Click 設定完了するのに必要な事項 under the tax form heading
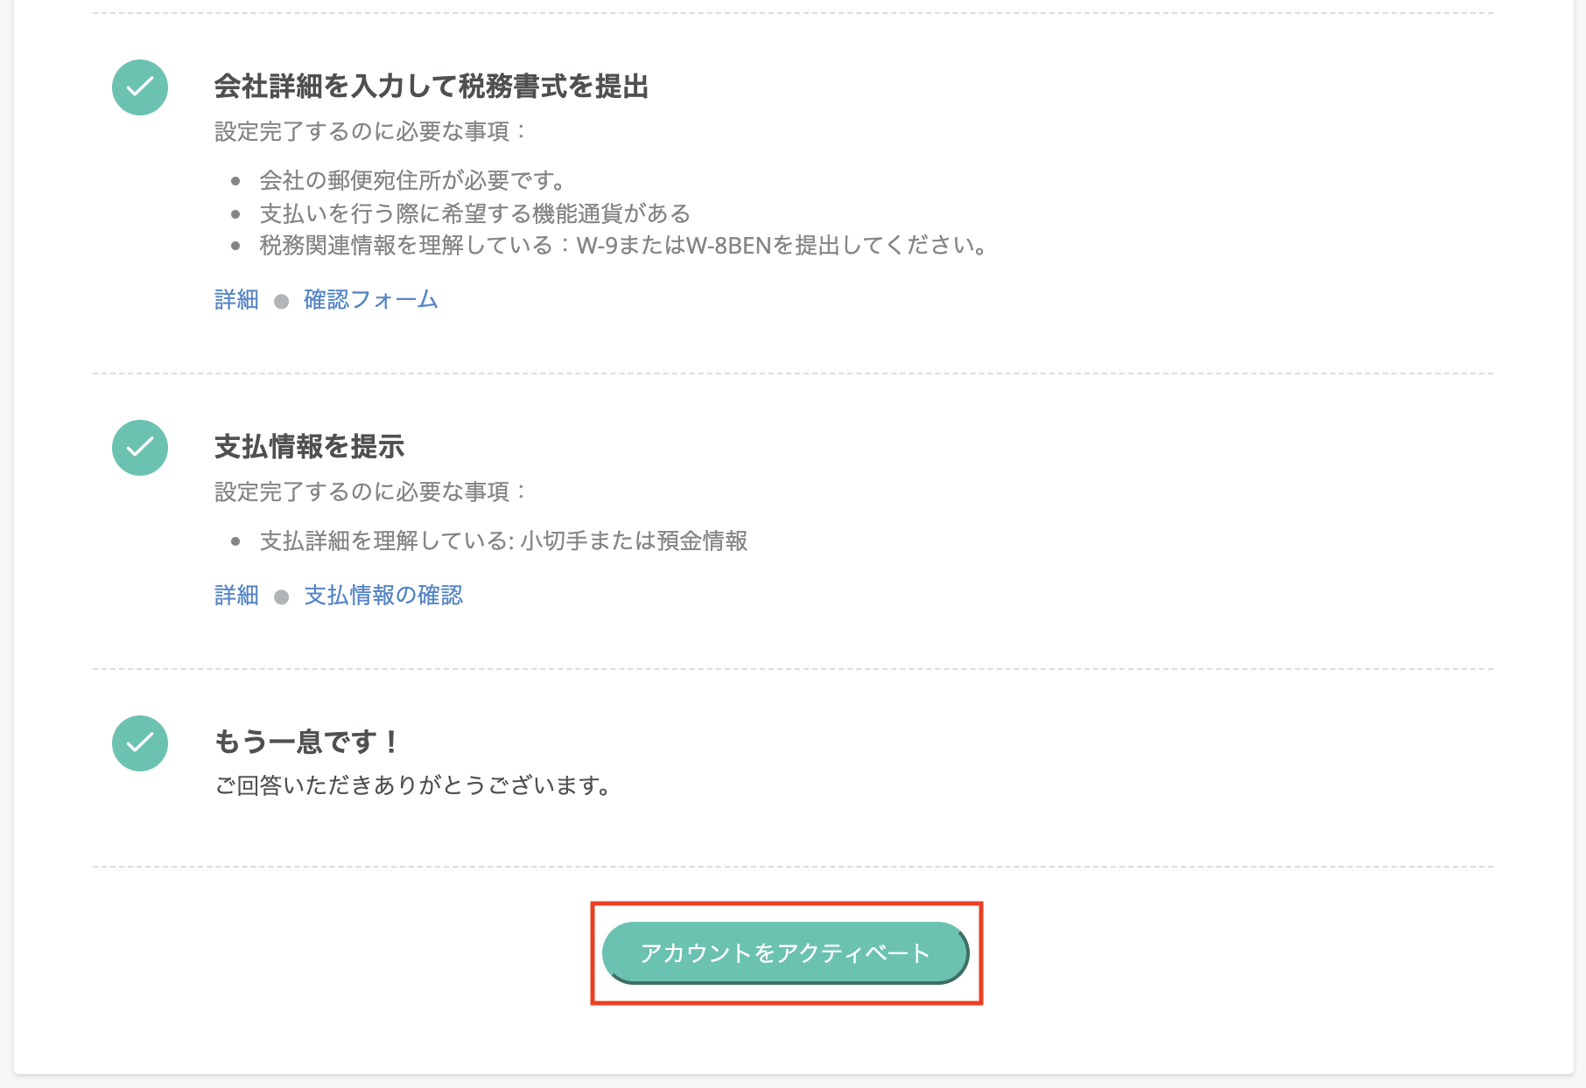 pyautogui.click(x=371, y=131)
